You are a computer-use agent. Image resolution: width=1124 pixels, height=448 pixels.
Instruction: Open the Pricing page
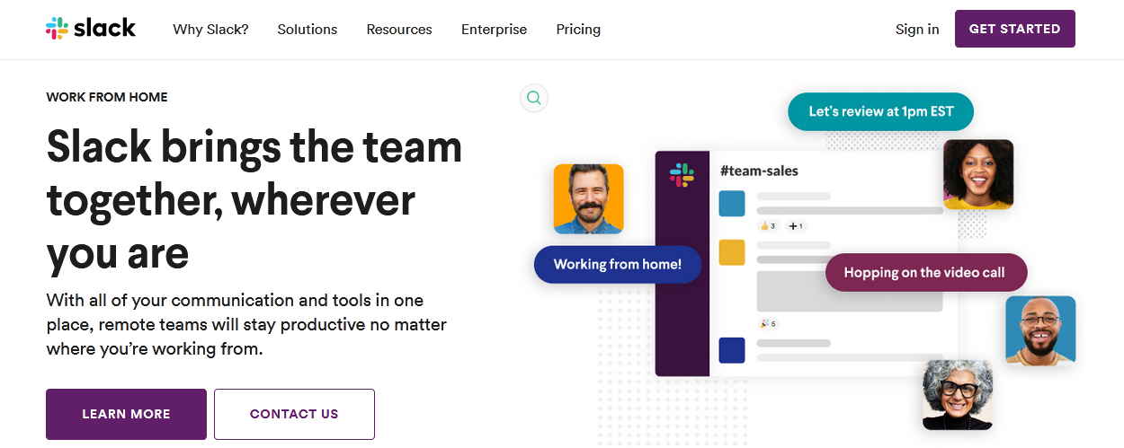click(x=578, y=30)
